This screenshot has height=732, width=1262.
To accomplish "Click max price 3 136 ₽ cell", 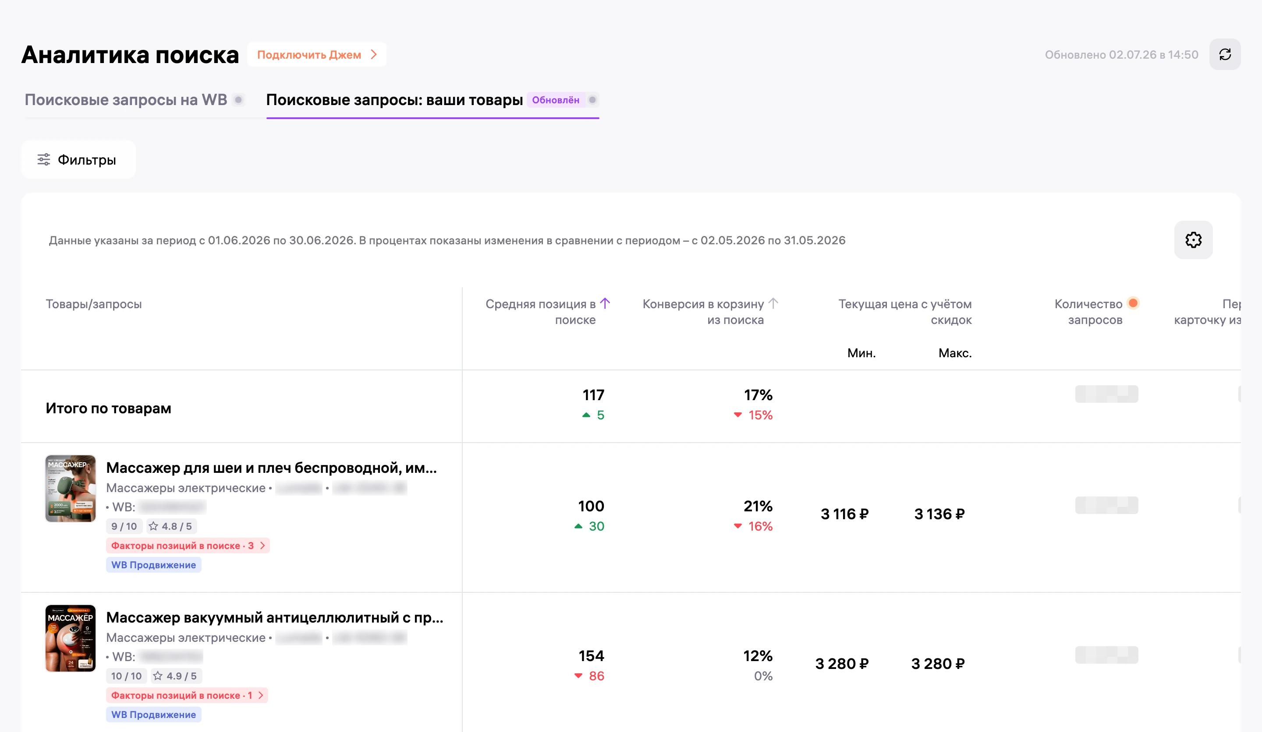I will pyautogui.click(x=939, y=514).
